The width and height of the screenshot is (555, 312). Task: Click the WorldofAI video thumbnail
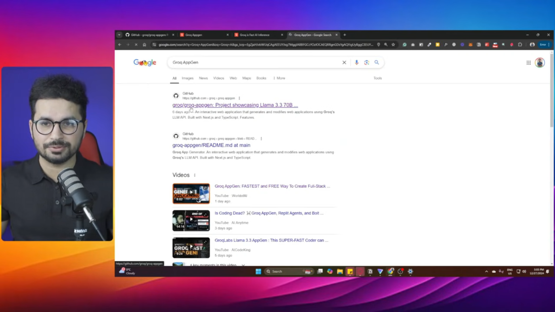point(191,194)
